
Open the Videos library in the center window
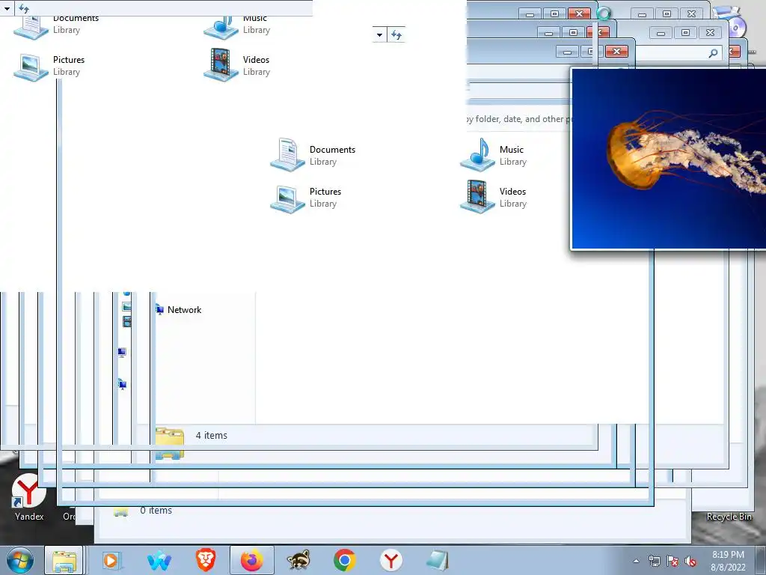tap(494, 197)
